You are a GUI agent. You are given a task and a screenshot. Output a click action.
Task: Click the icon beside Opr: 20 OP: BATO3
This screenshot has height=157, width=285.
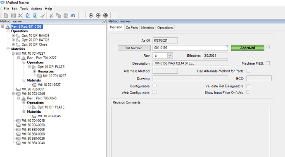tap(18, 40)
